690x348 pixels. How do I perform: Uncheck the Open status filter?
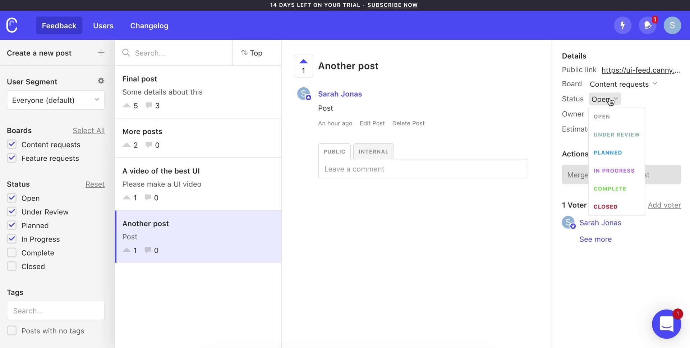tap(11, 198)
